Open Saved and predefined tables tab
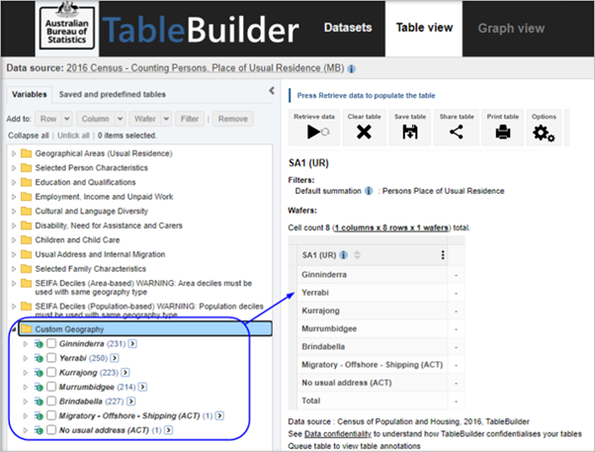The height and width of the screenshot is (452, 595). pos(113,94)
